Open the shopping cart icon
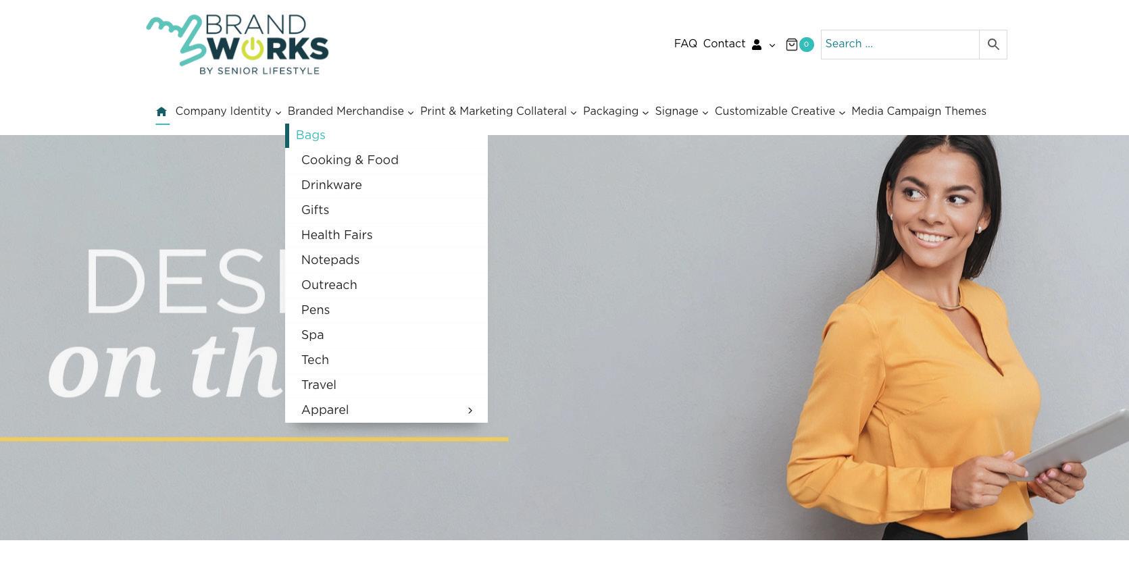Image resolution: width=1129 pixels, height=574 pixels. pyautogui.click(x=792, y=45)
